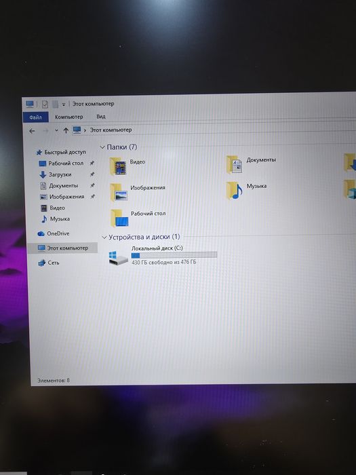The height and width of the screenshot is (475, 356).
Task: Click the Музыка folder label
Action: coord(256,186)
